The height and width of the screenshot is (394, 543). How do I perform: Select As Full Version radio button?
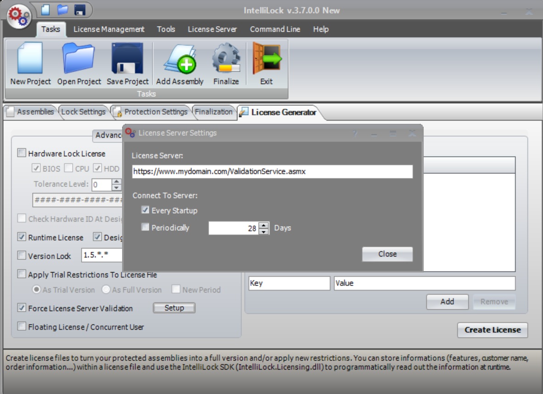point(106,289)
